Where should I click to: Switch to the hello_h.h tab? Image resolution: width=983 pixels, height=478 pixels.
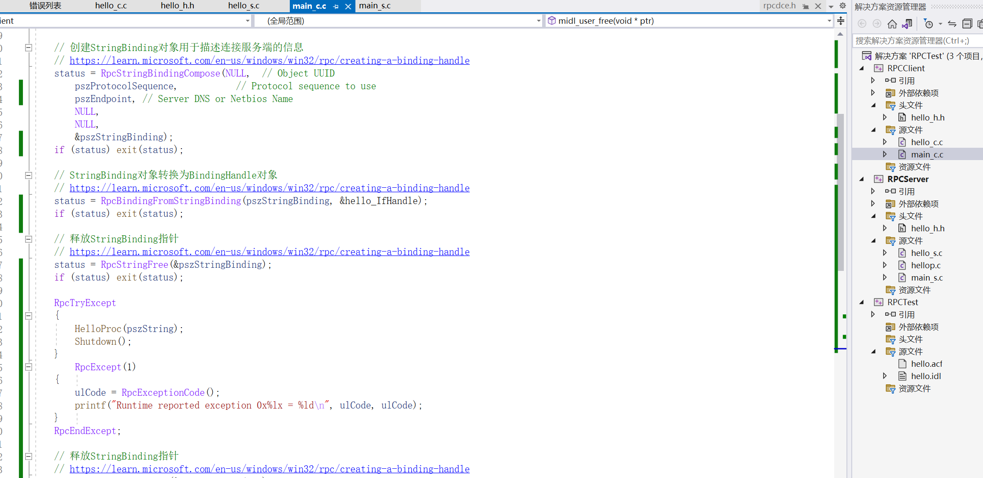(x=177, y=6)
